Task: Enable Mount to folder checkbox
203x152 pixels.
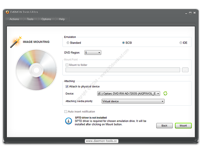Action: tap(67, 65)
